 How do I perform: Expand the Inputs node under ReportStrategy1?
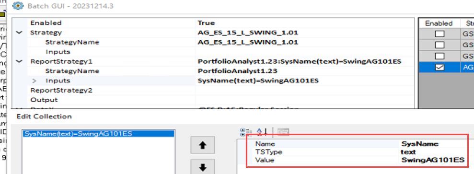coord(35,81)
